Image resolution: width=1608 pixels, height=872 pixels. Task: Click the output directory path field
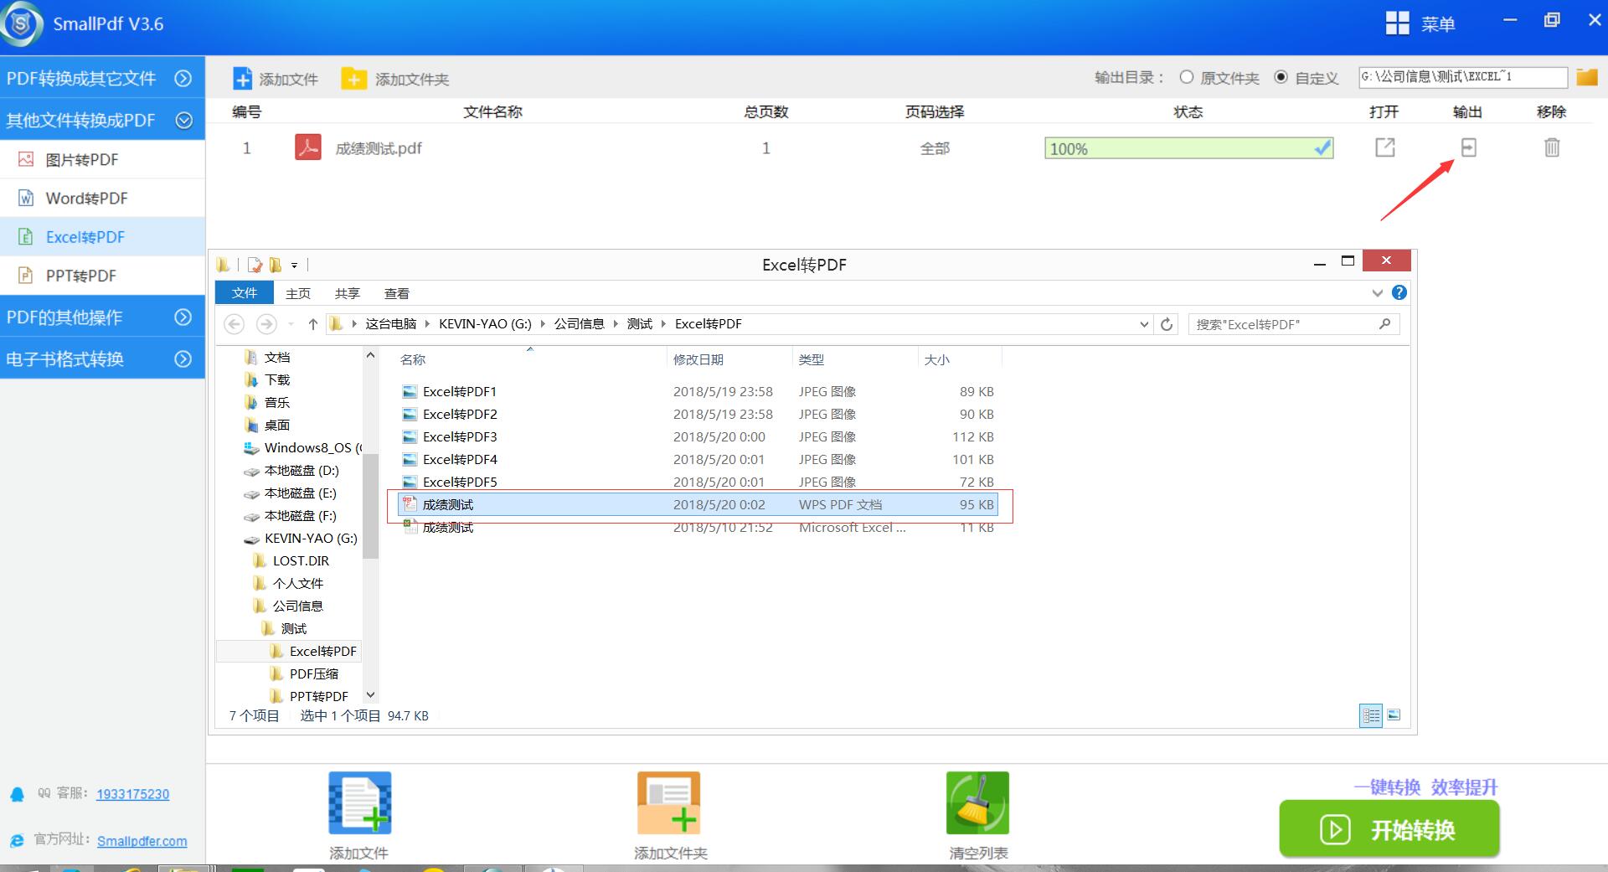[x=1462, y=77]
